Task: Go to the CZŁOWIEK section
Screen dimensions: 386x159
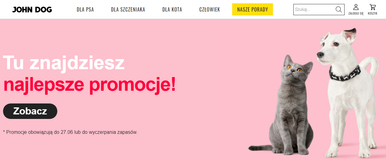Action: tap(210, 10)
